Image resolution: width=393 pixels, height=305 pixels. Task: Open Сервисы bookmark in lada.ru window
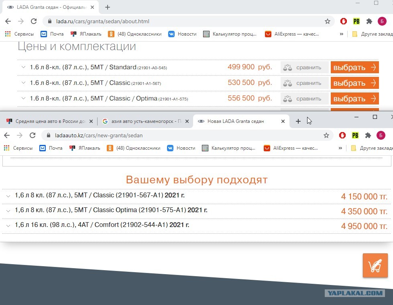tap(19, 34)
